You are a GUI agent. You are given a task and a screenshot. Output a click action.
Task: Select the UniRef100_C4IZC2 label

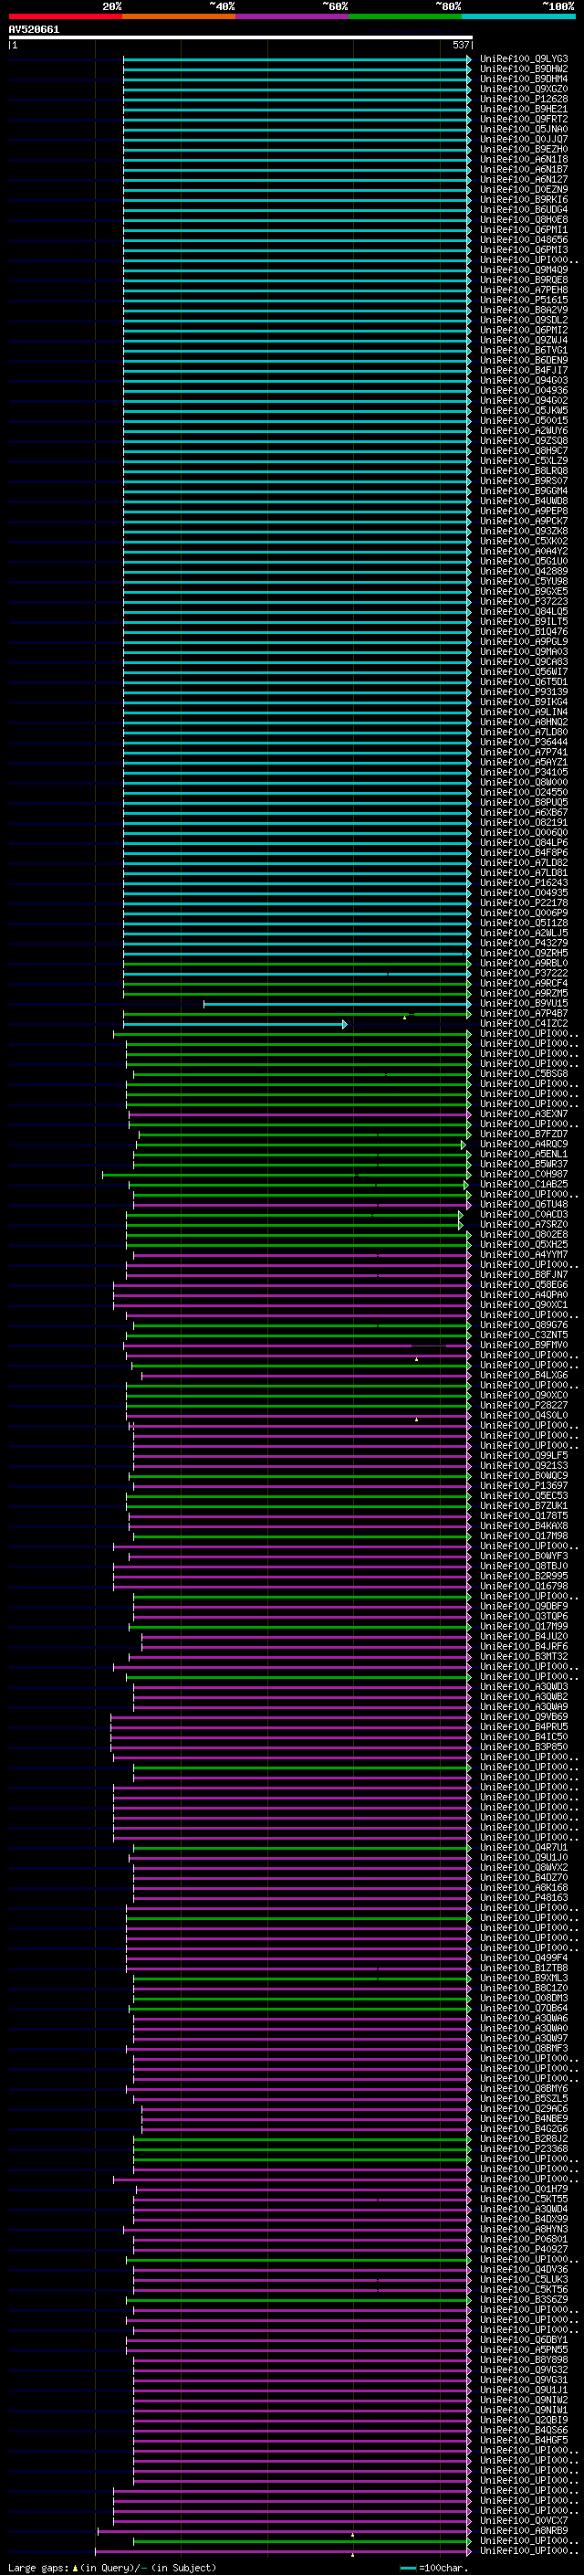[524, 1023]
